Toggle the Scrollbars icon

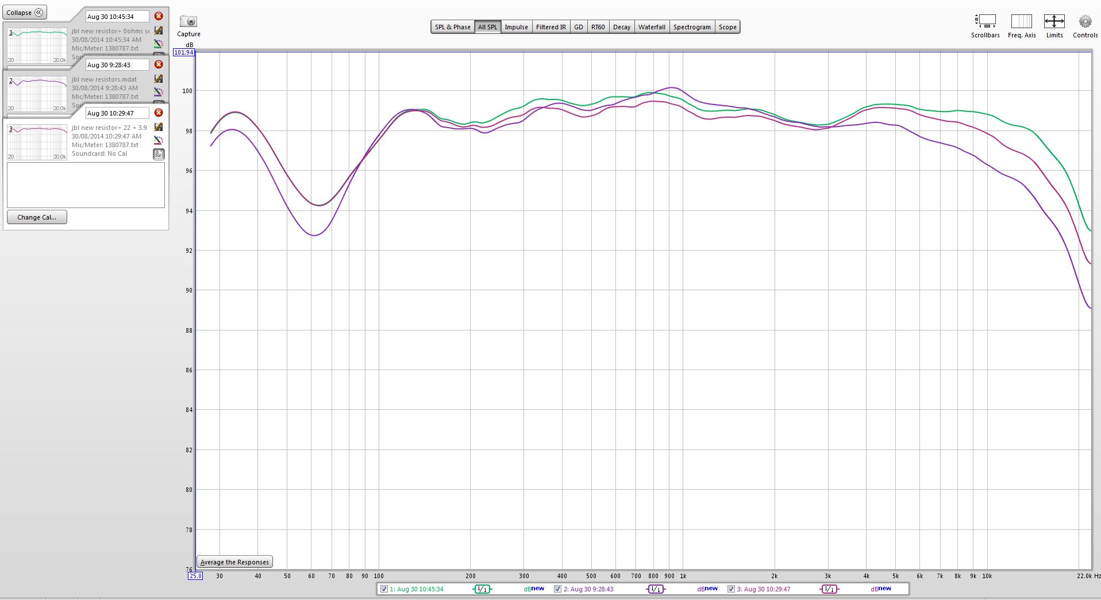pos(985,21)
